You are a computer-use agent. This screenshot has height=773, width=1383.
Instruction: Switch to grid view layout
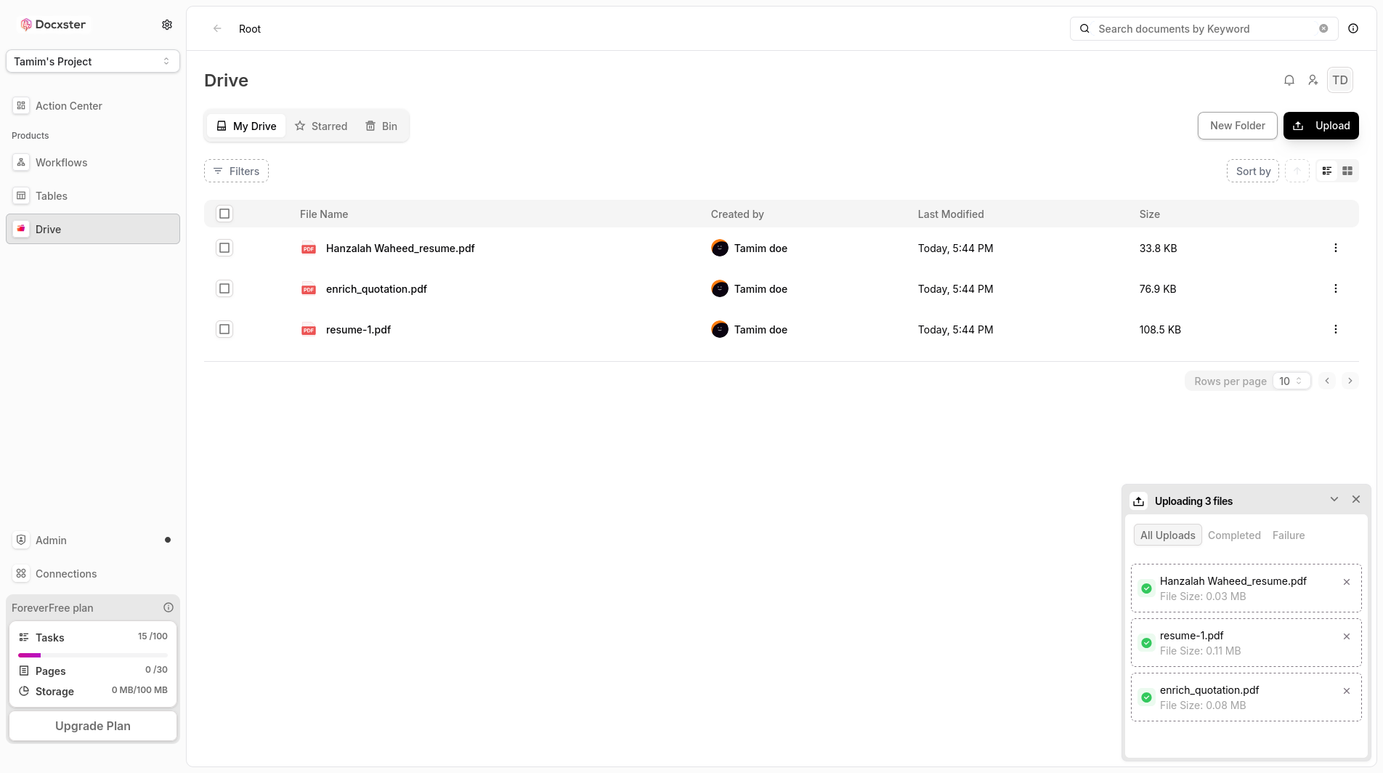click(1347, 171)
